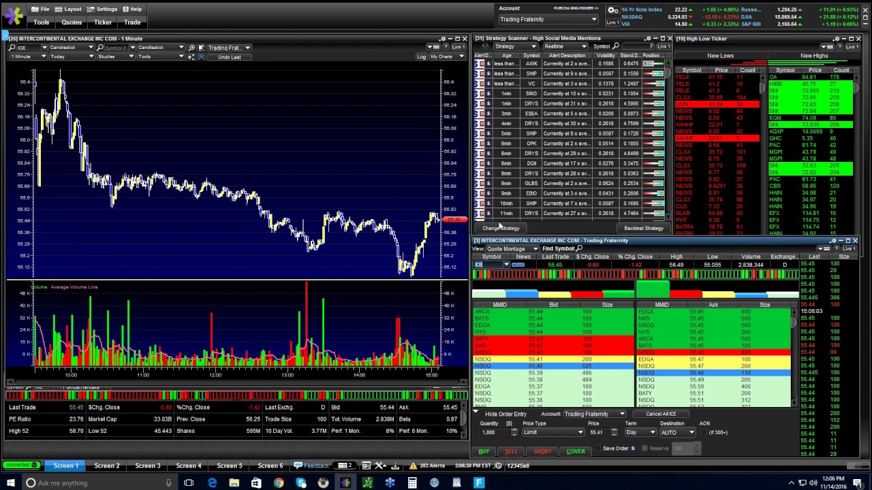This screenshot has width=872, height=490.
Task: Switch to Screen 5 tab
Action: point(230,465)
